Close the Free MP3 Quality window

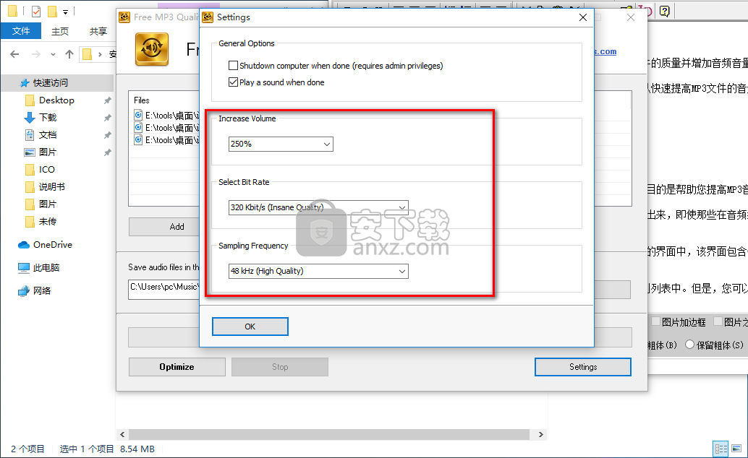(x=631, y=17)
